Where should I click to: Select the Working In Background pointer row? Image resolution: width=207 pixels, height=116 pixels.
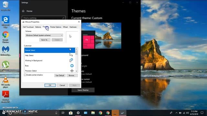pyautogui.click(x=49, y=61)
